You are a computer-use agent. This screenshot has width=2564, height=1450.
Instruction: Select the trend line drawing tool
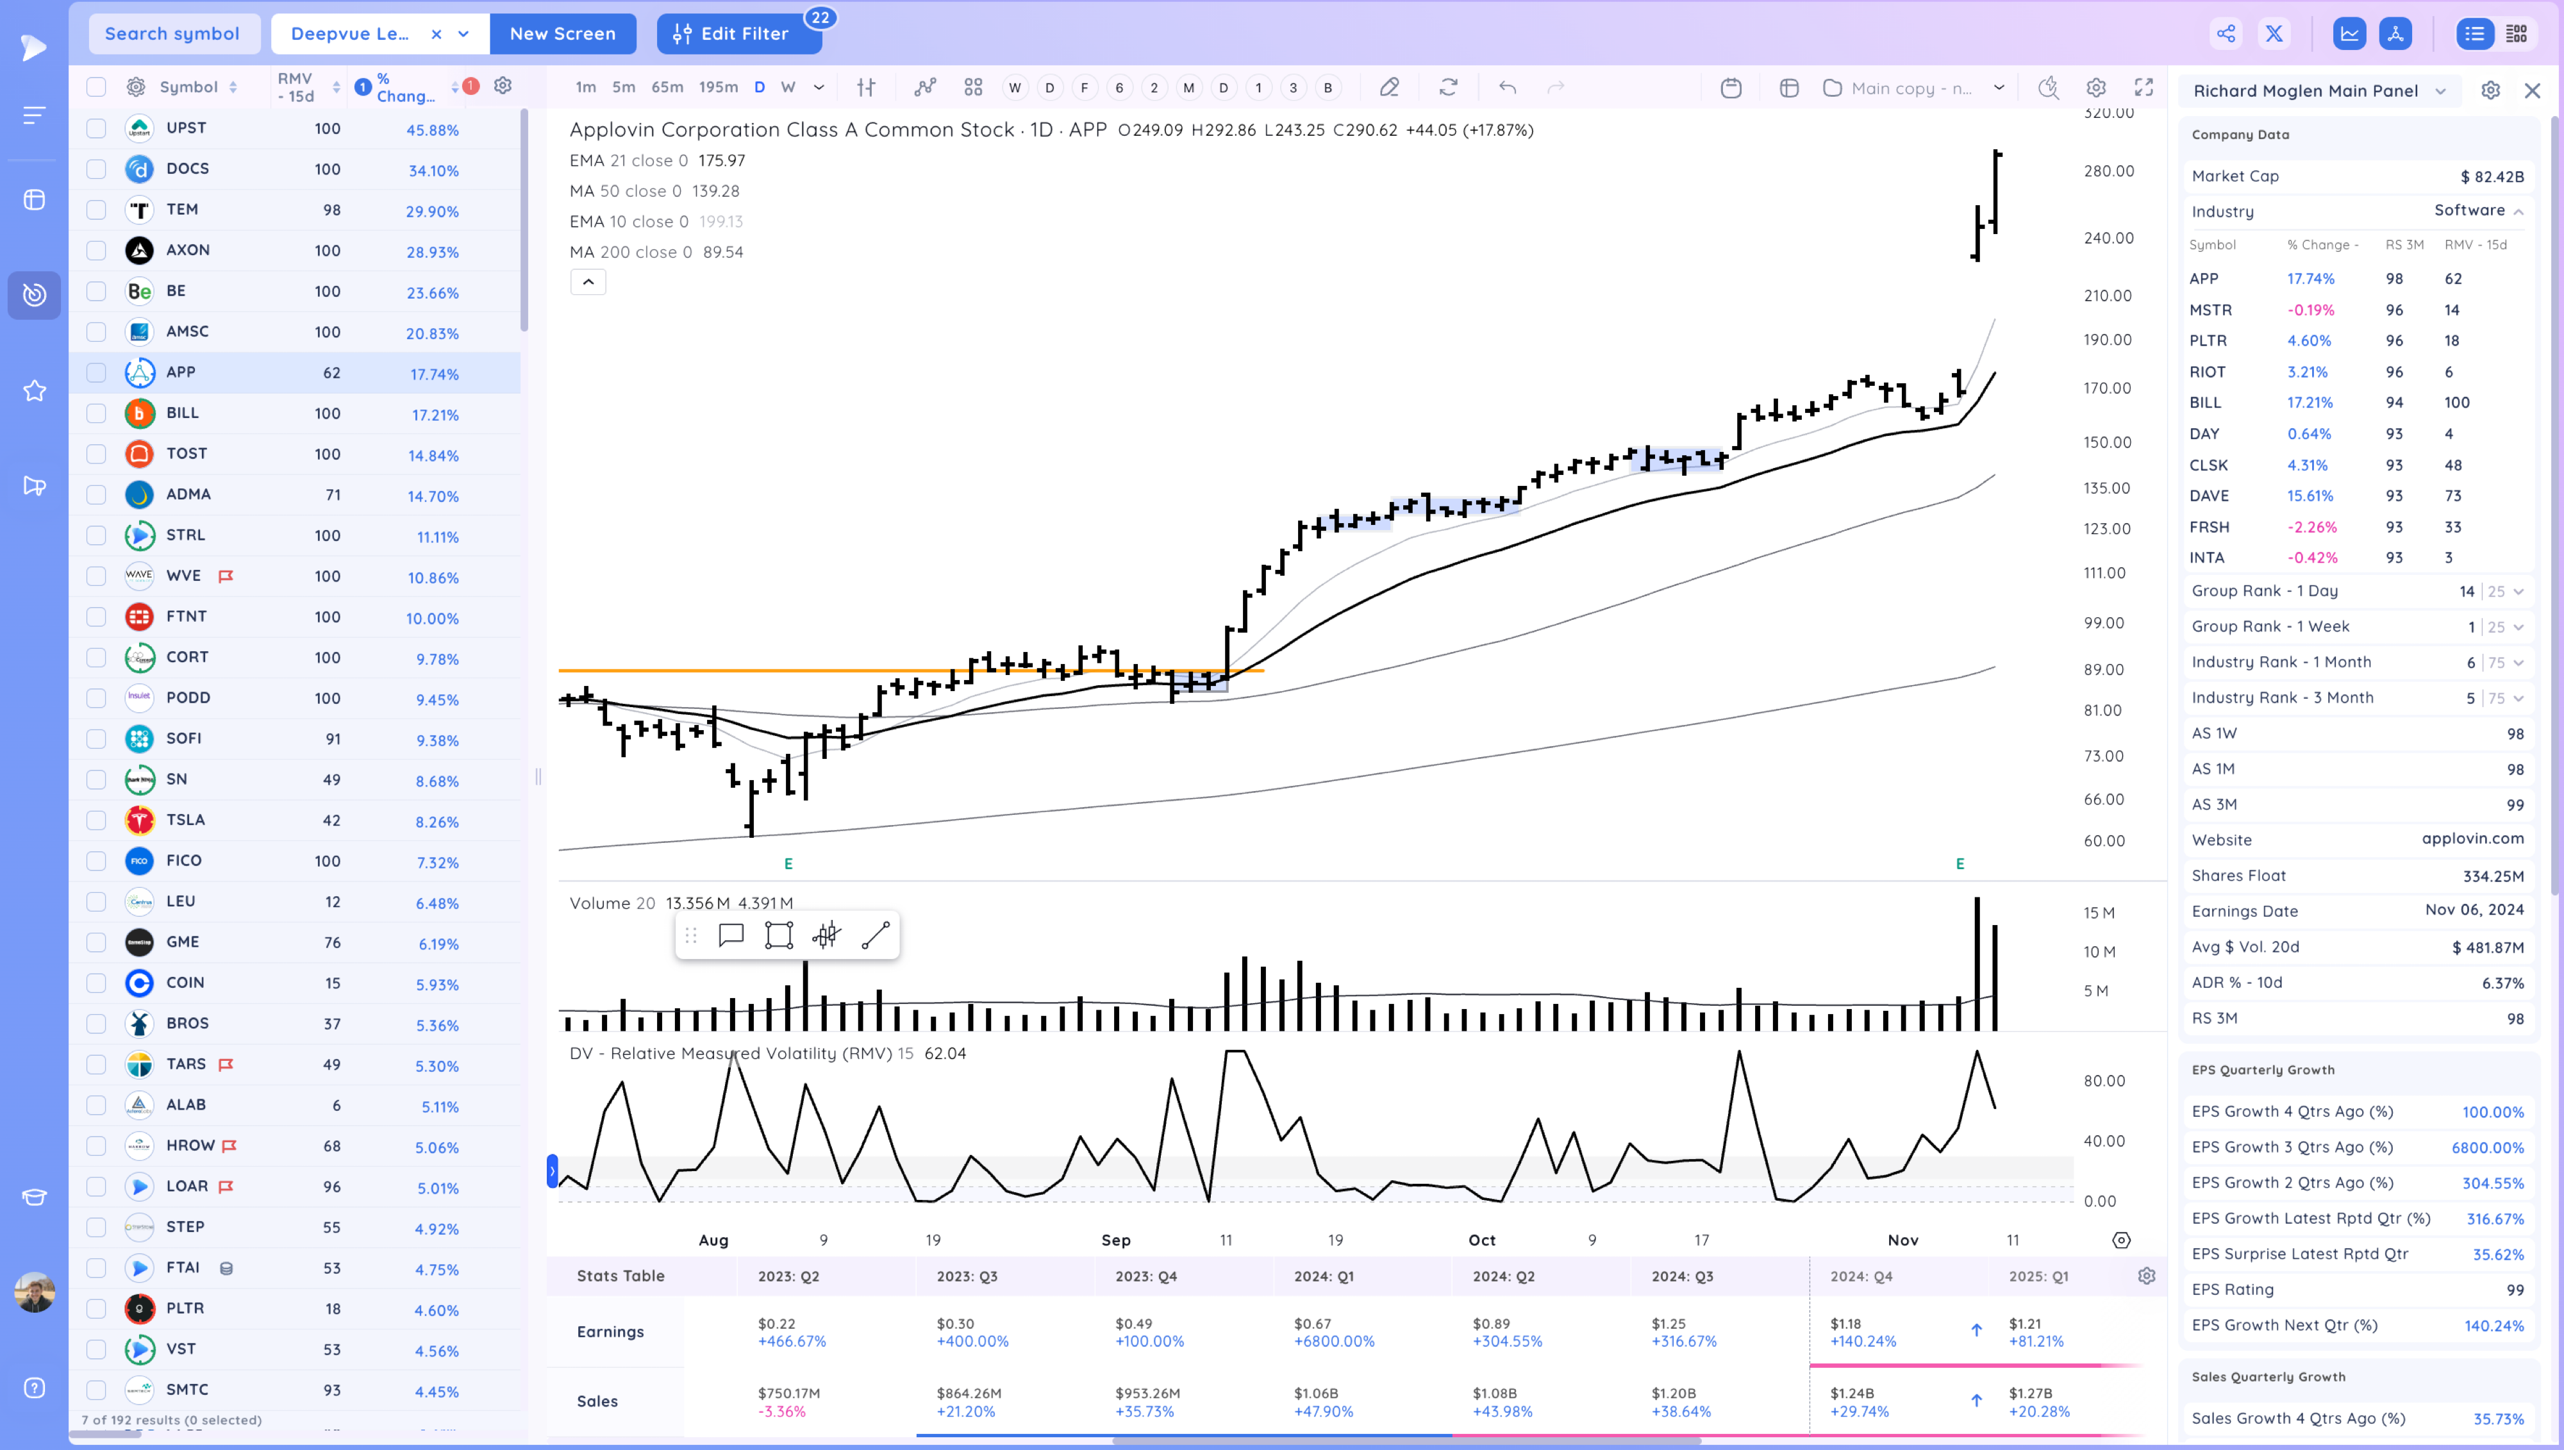[875, 935]
